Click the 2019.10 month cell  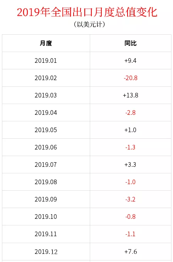click(46, 217)
